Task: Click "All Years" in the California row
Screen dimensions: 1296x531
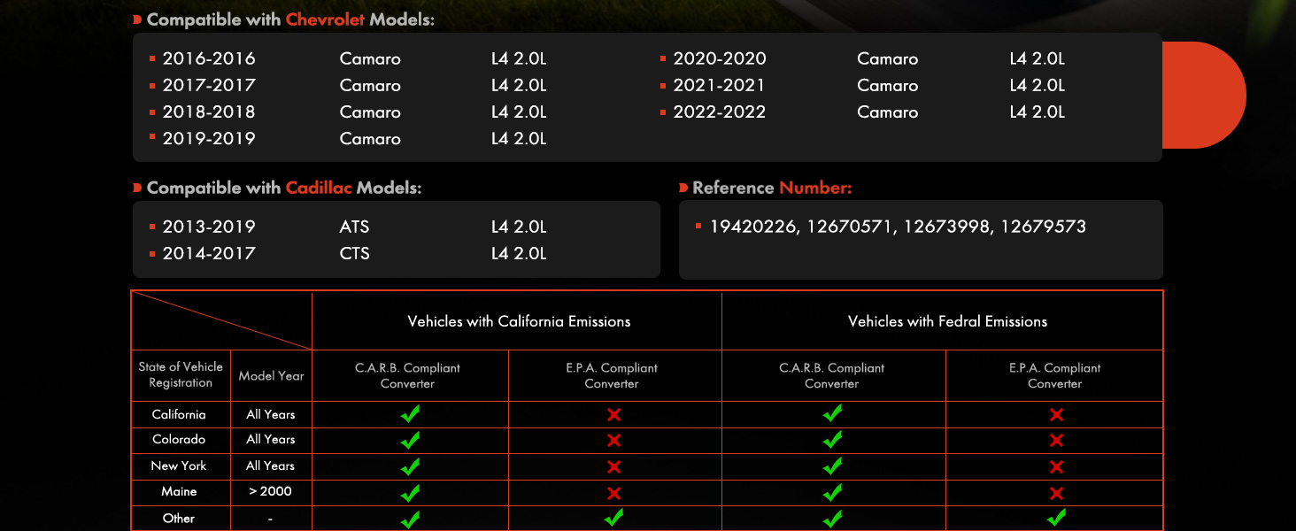Action: [x=271, y=414]
